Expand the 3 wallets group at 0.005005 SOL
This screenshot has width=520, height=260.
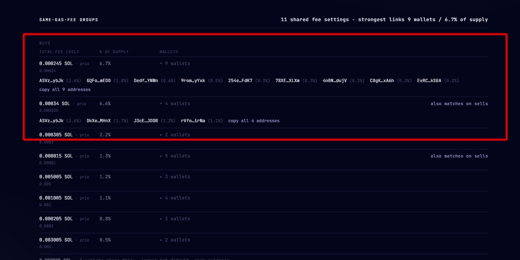[175, 177]
